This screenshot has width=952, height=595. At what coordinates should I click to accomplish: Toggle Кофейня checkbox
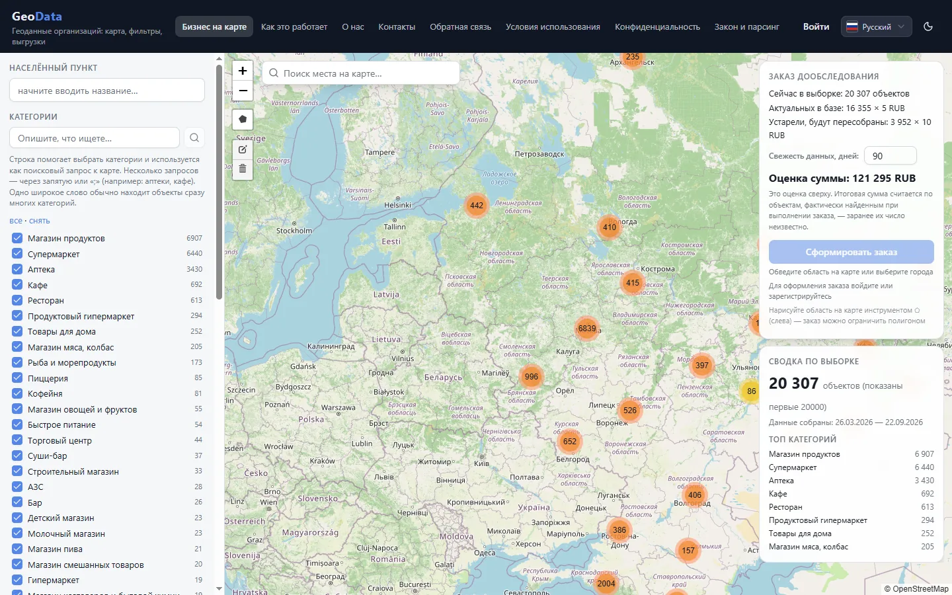point(17,393)
